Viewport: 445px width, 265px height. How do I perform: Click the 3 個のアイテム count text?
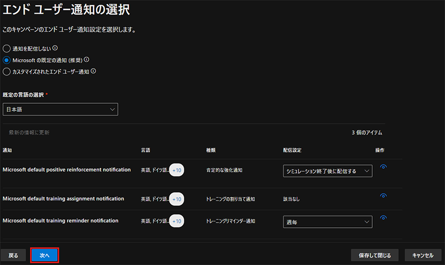pyautogui.click(x=367, y=132)
